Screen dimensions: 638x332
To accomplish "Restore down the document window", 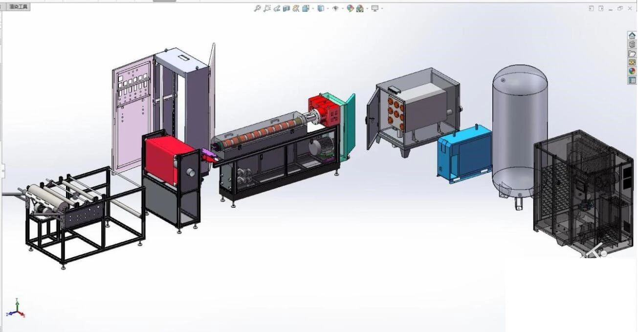I will click(x=620, y=8).
